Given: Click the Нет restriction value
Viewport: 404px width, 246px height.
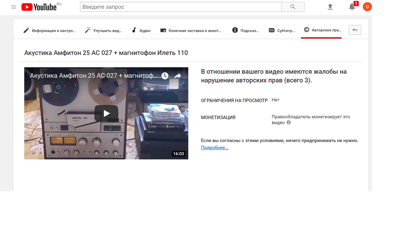Looking at the screenshot, I should pos(276,100).
